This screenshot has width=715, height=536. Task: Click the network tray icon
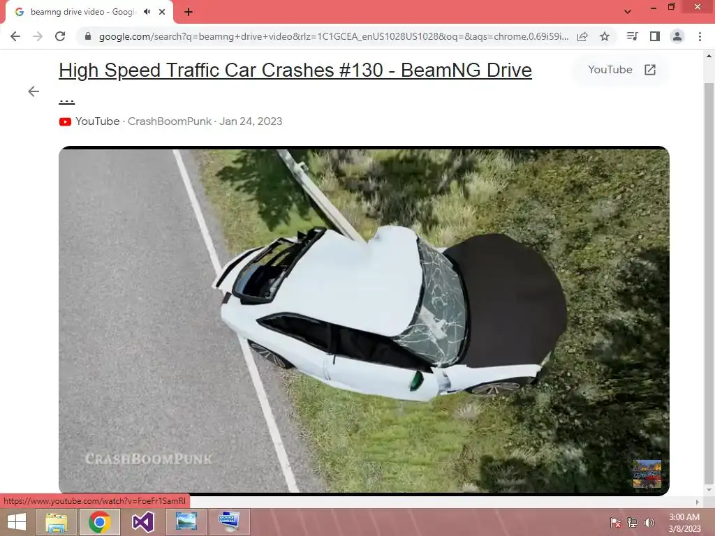tap(633, 522)
